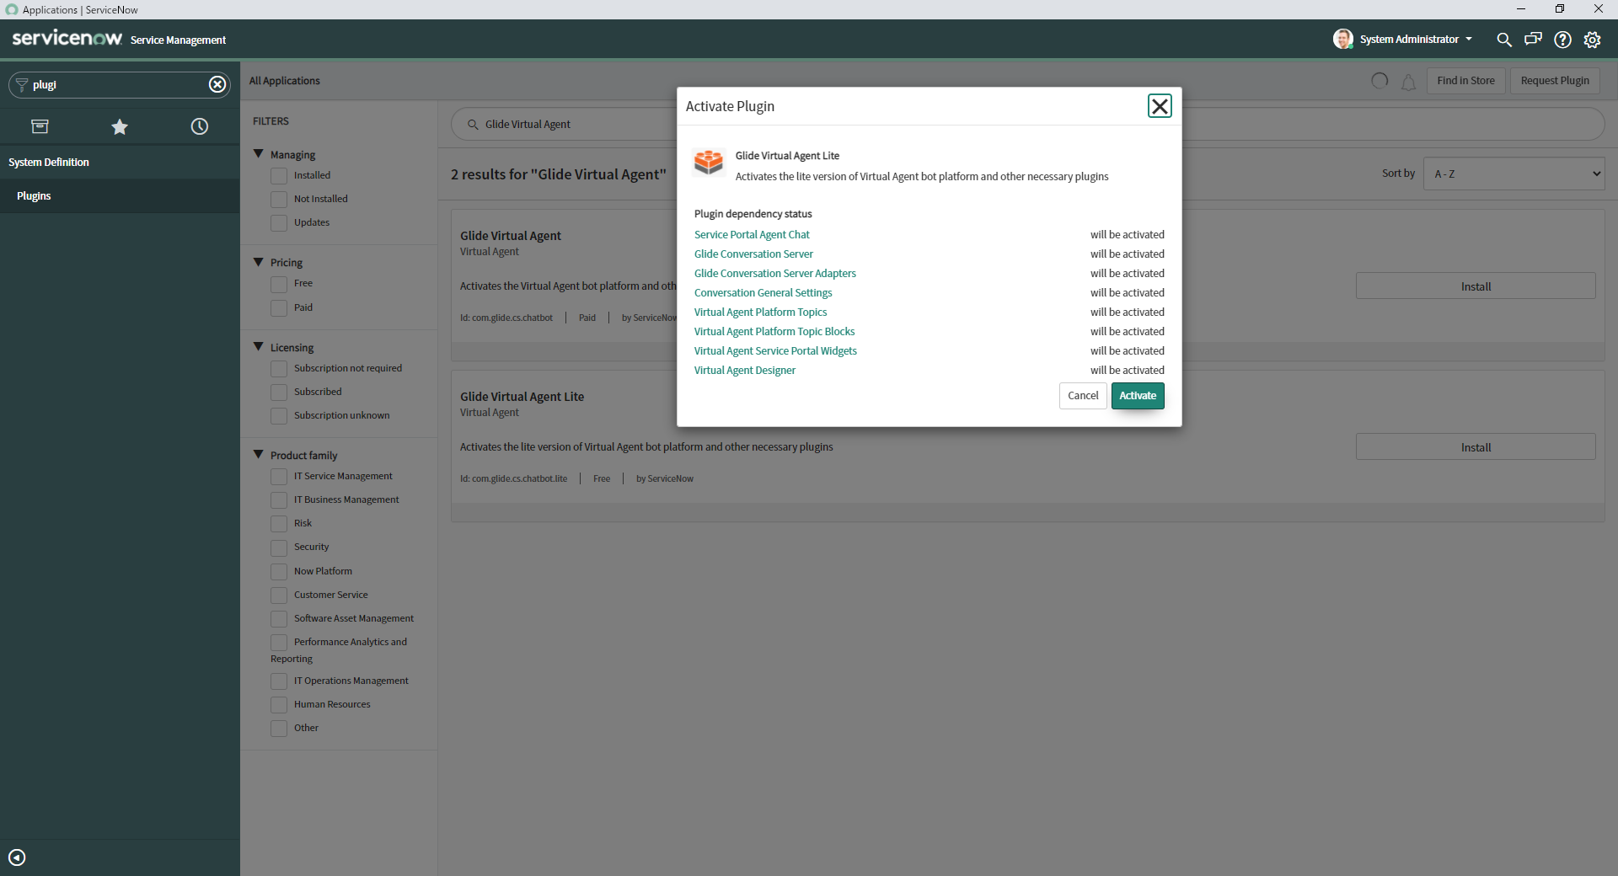Check Subscription unknown filter
Image resolution: width=1618 pixels, height=876 pixels.
coord(279,416)
